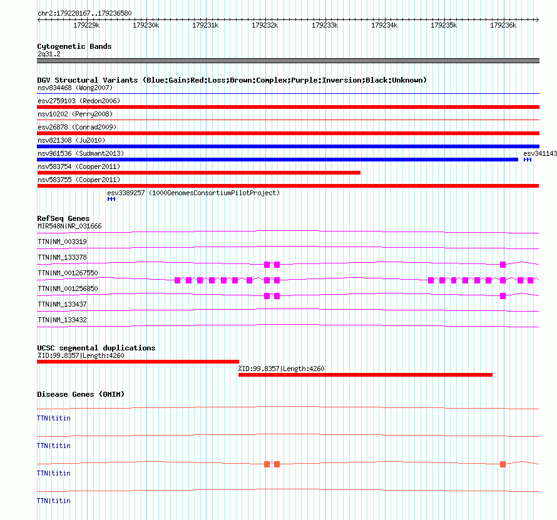
Task: Open the TTN|NM_133378 transcript label
Action: click(x=62, y=257)
